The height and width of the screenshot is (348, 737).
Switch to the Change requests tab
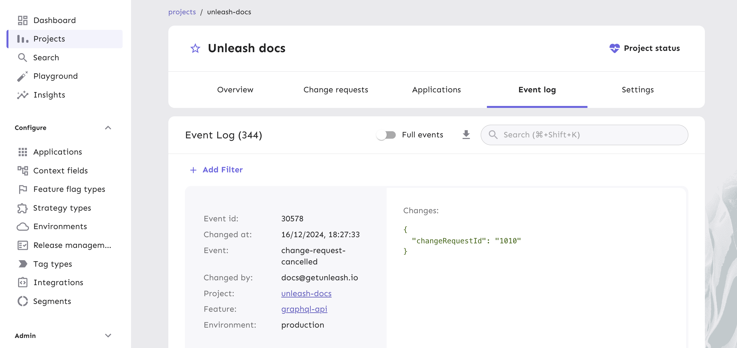point(336,90)
